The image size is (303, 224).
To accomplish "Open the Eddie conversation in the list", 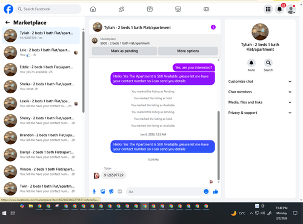I will click(41, 70).
